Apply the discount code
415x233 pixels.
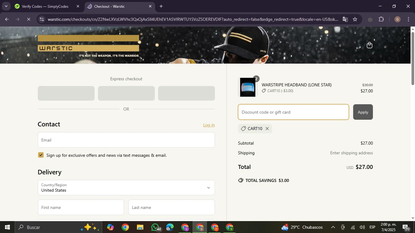(x=363, y=112)
